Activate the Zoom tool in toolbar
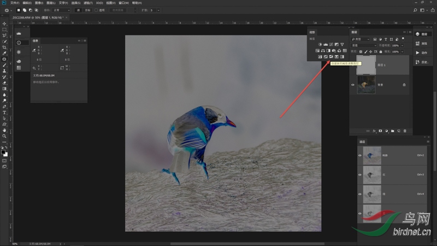This screenshot has width=437, height=246. tap(4, 136)
